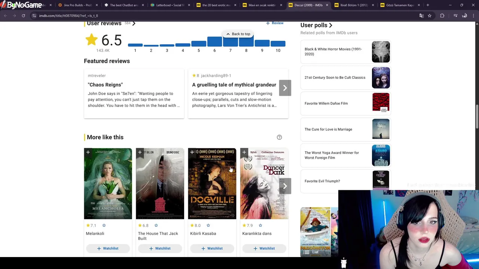The height and width of the screenshot is (269, 479).
Task: Expand User reviews section chevron
Action: coord(134,24)
